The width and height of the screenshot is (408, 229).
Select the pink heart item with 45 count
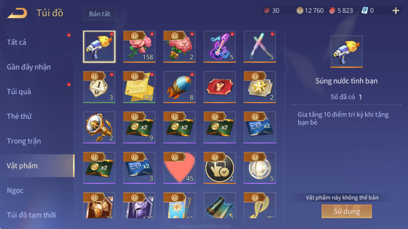point(179,168)
